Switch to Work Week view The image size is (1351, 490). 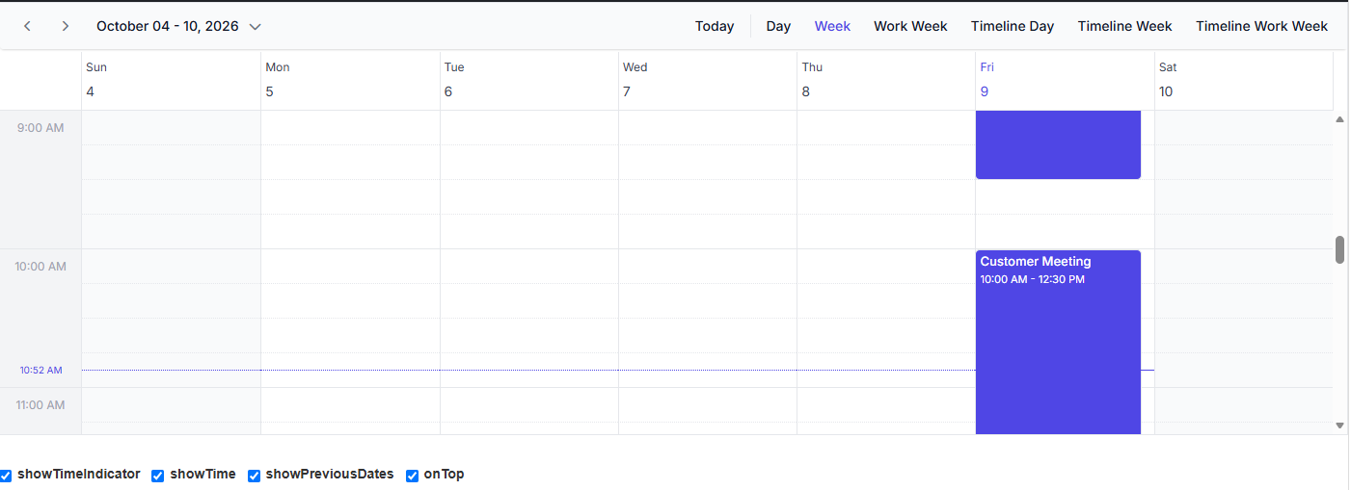point(910,26)
